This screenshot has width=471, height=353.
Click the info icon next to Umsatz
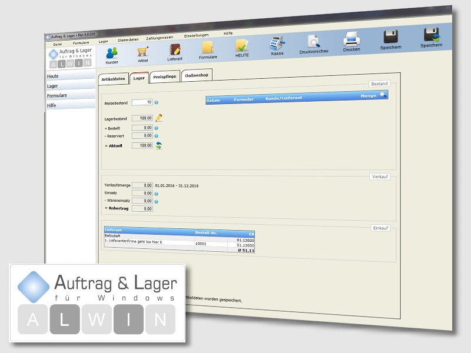pyautogui.click(x=156, y=194)
